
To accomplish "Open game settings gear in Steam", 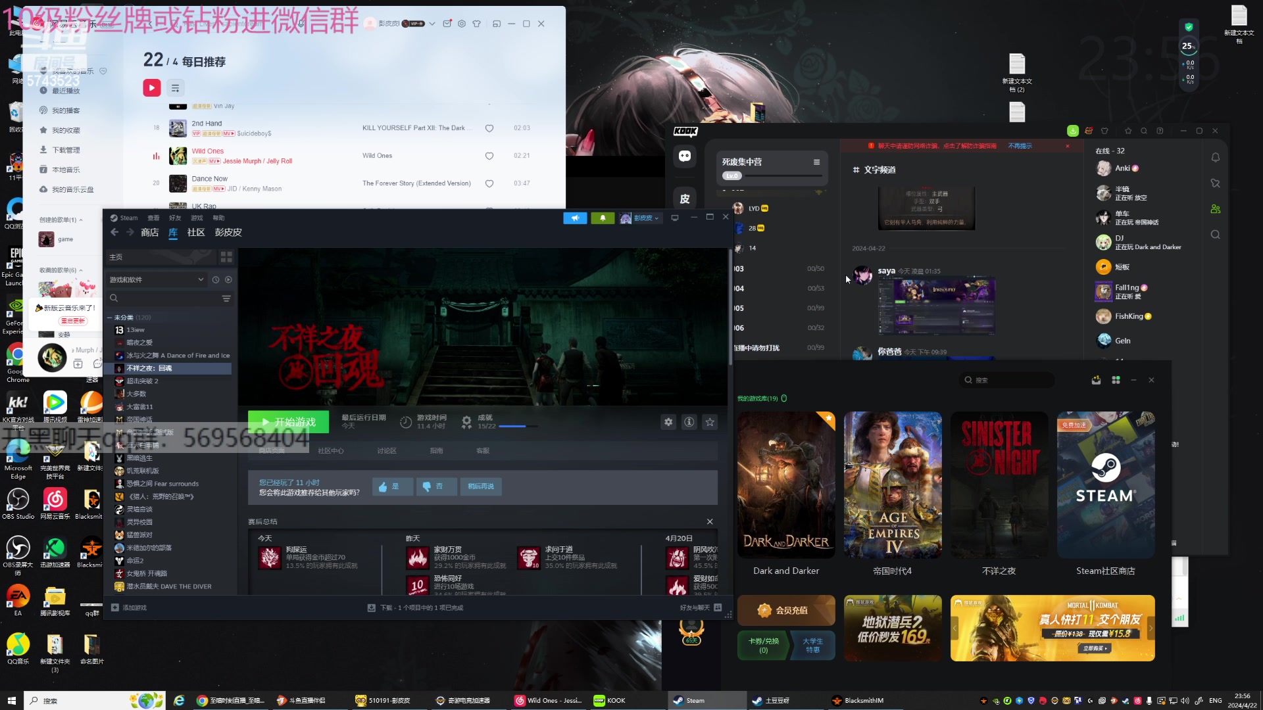I will [x=668, y=422].
